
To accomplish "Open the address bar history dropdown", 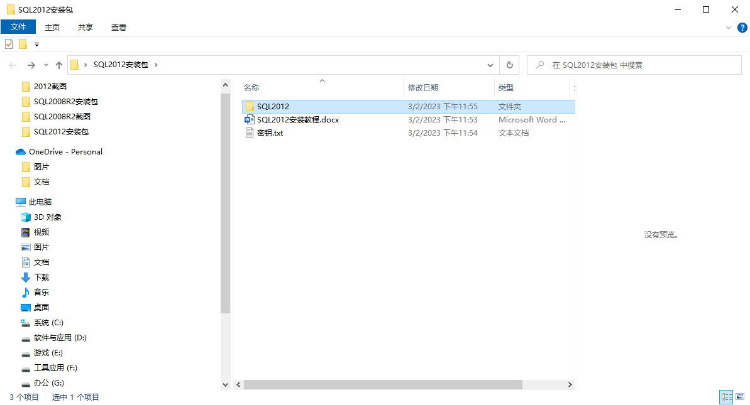I will (490, 65).
